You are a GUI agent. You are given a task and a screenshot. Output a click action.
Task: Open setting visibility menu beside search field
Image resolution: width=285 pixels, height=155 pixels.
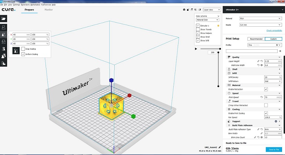pos(281,51)
